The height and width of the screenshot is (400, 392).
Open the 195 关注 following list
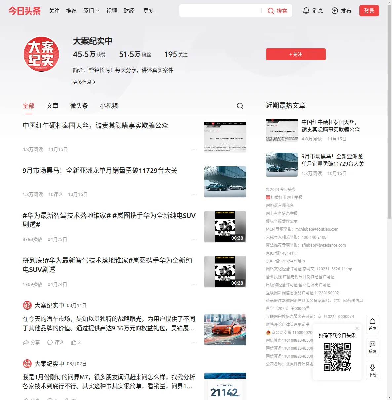coord(176,54)
